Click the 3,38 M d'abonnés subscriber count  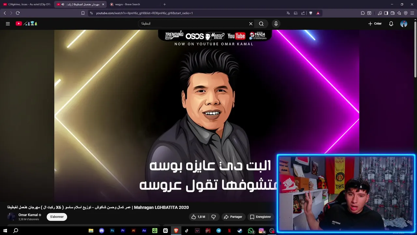[x=29, y=219]
